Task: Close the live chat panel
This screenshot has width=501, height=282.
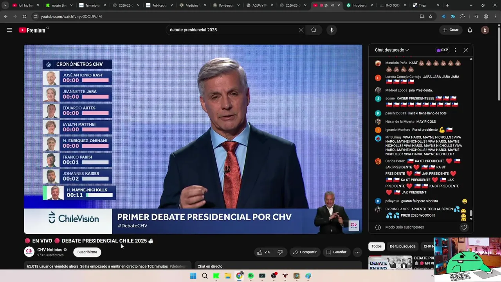Action: (466, 50)
